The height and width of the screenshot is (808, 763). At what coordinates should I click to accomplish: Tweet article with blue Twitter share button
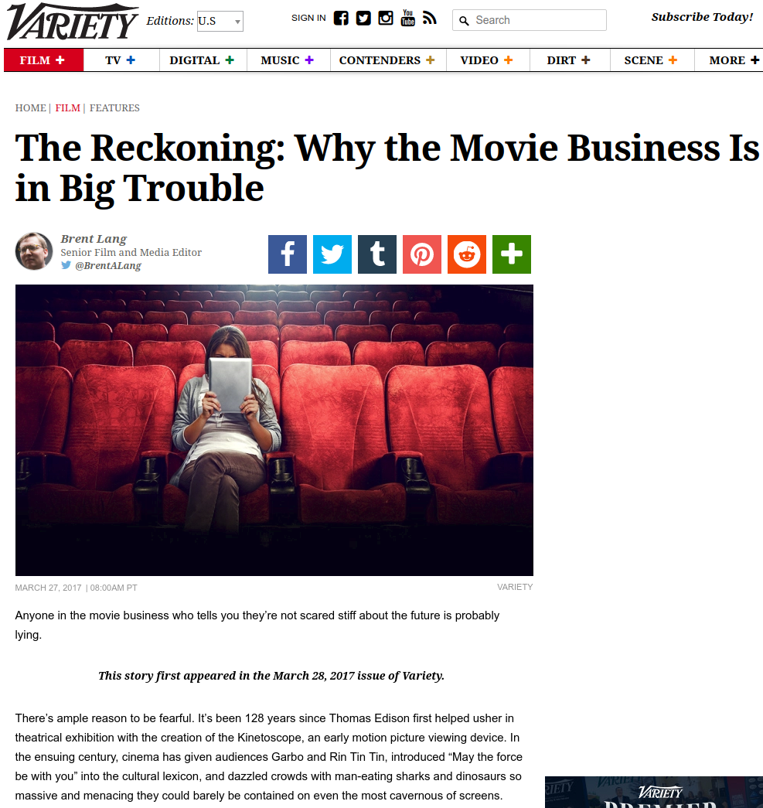332,254
